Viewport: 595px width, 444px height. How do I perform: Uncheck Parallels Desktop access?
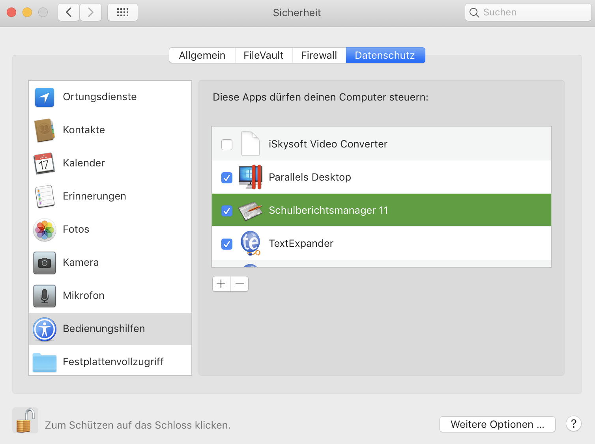(227, 178)
